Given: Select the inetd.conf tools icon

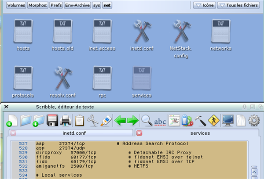Looking at the screenshot, I should coord(142,31).
